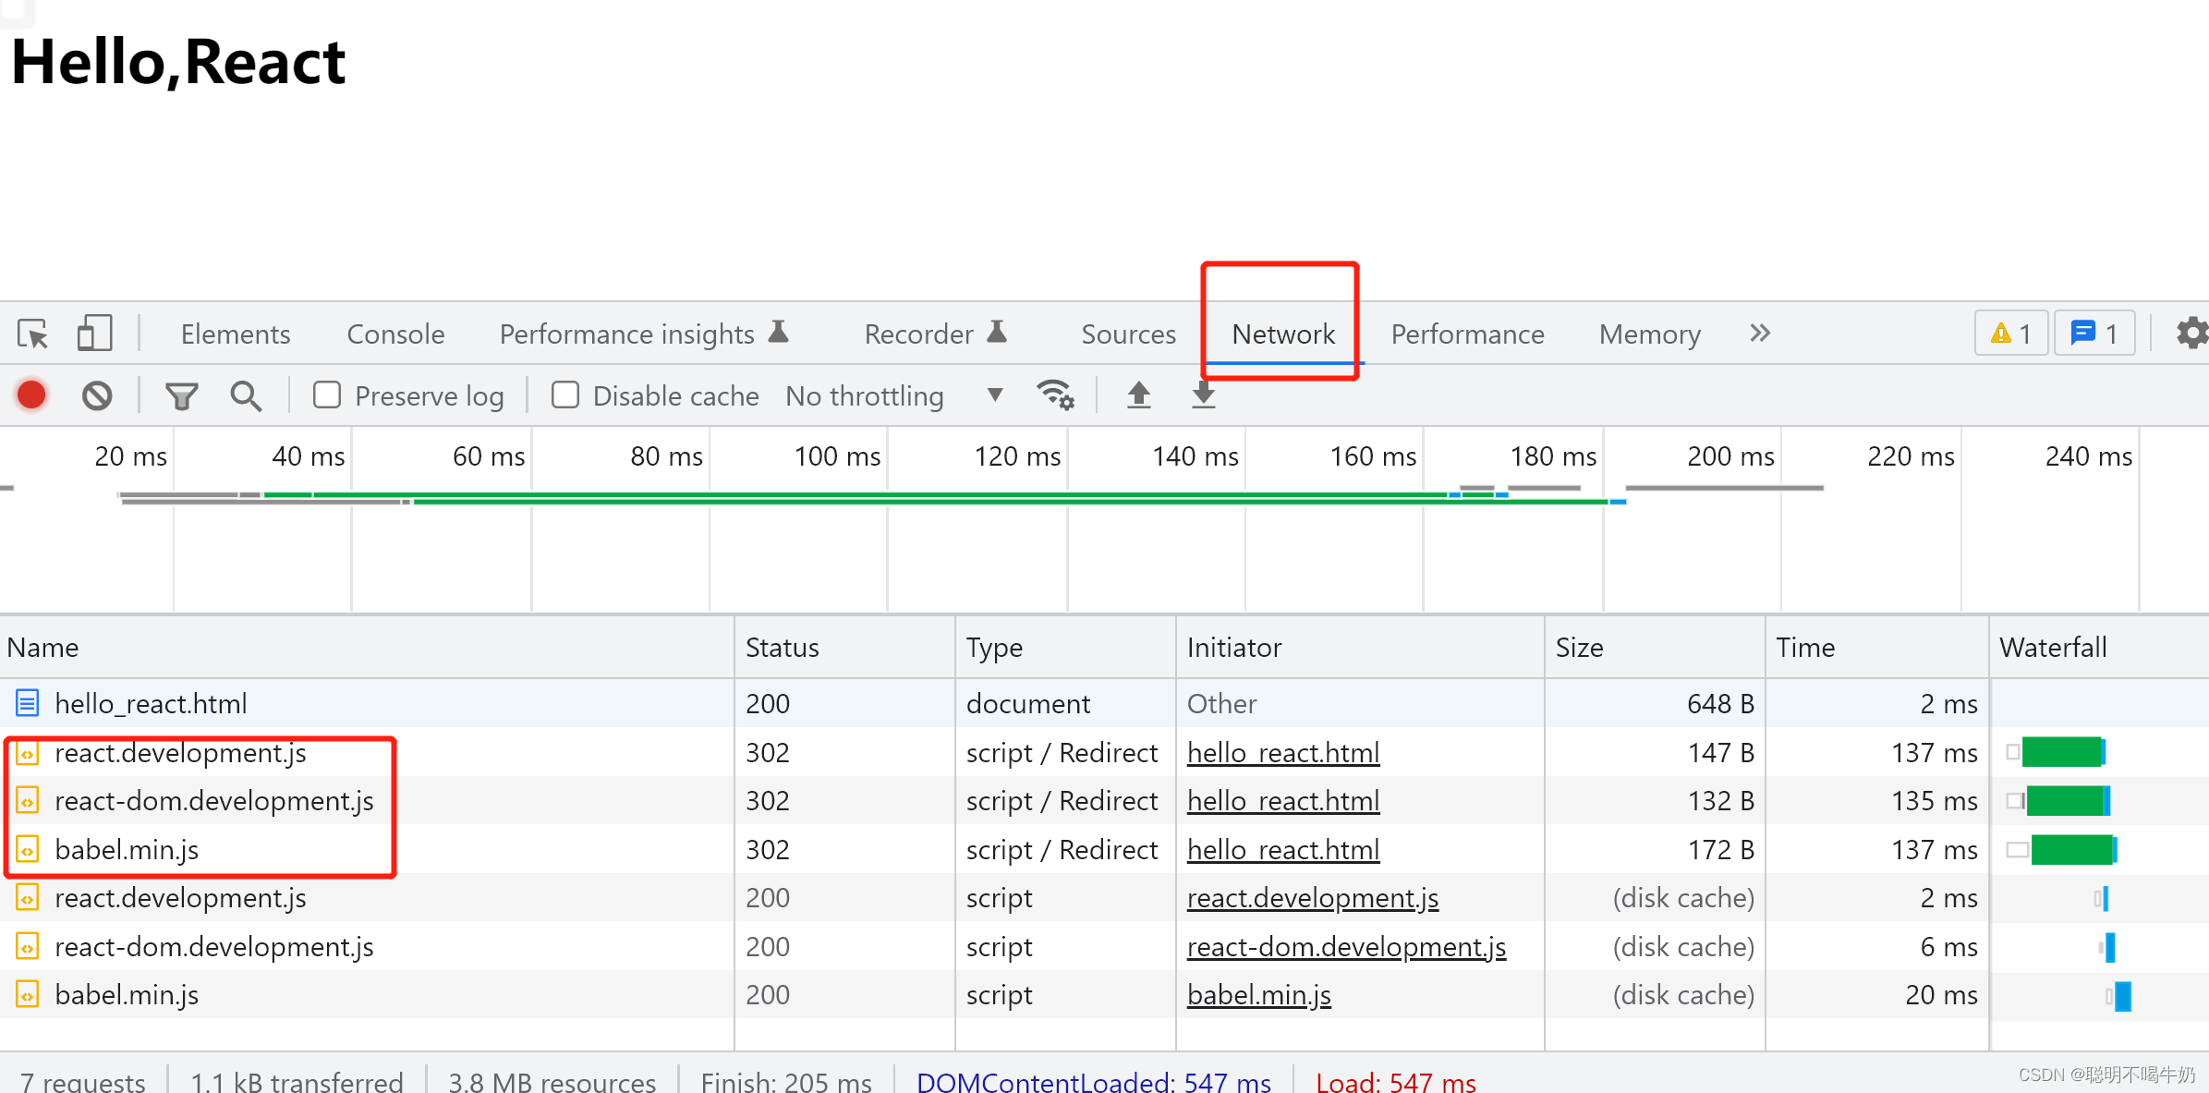Activate the inspect element picker icon
This screenshot has height=1093, width=2209.
coord(33,334)
